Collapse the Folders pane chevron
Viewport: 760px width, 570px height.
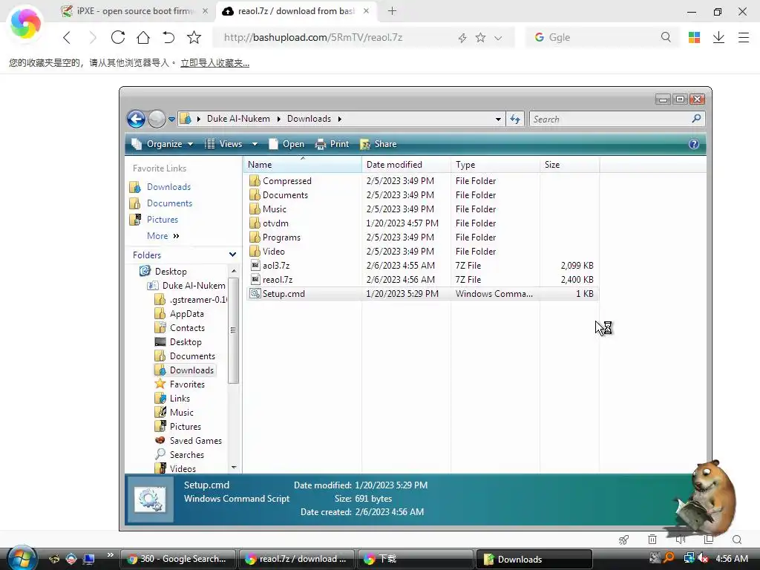pyautogui.click(x=232, y=255)
